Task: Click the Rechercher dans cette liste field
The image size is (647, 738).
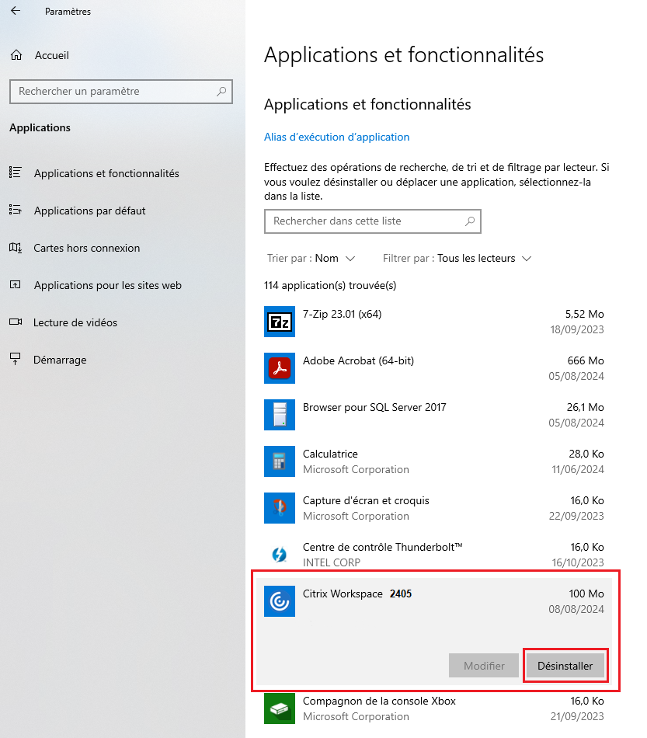Action: pos(373,221)
